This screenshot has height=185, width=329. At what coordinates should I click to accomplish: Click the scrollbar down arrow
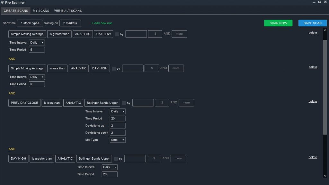[x=325, y=176]
